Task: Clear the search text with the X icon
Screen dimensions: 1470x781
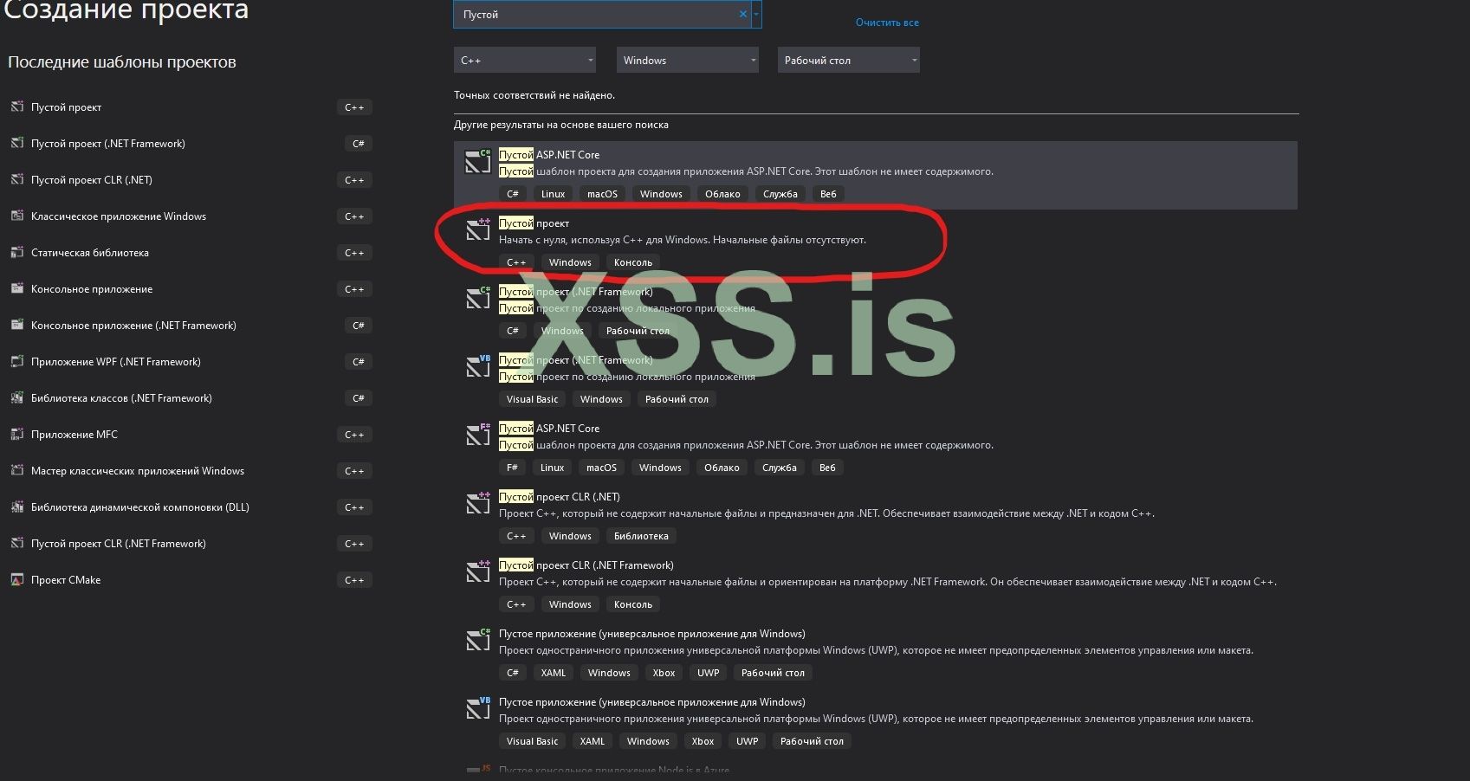Action: coord(742,14)
